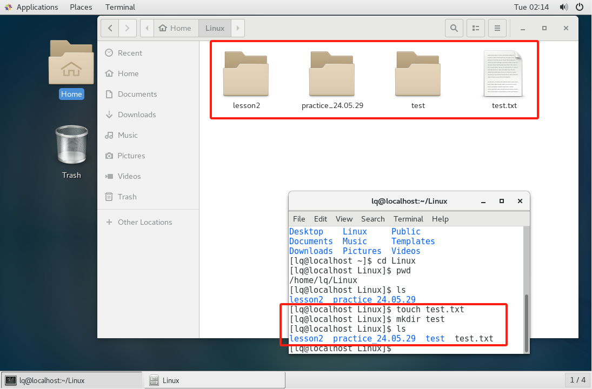The height and width of the screenshot is (389, 592).
Task: Open the terminal View menu
Action: tap(344, 219)
